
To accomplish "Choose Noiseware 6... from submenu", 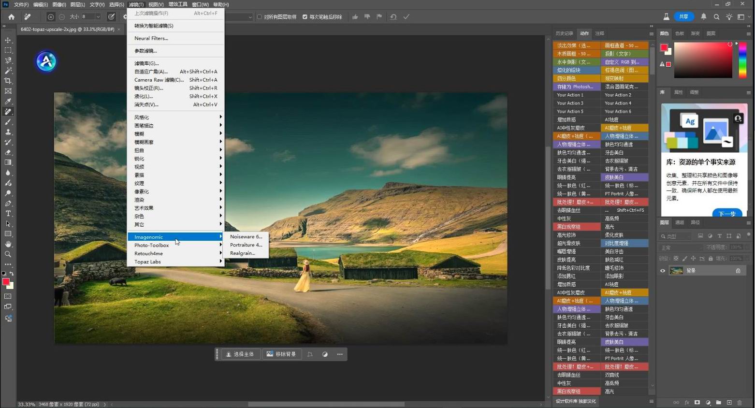I will click(246, 237).
